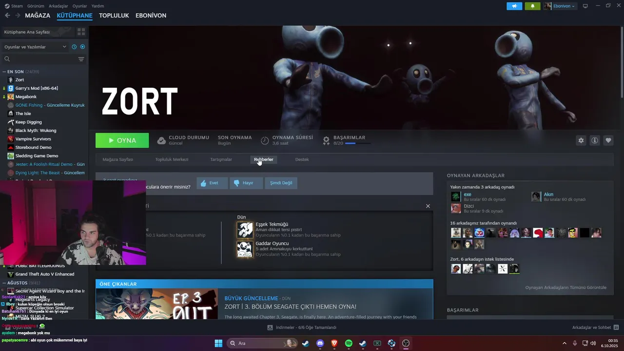Click Eşşek Tekmüğü achievement icon
The width and height of the screenshot is (624, 351).
coord(245,230)
